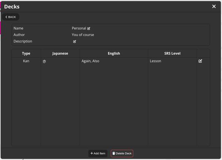Screen dimensions: 222x160
Task: Click the Delete Deck button
Action: tap(122, 153)
